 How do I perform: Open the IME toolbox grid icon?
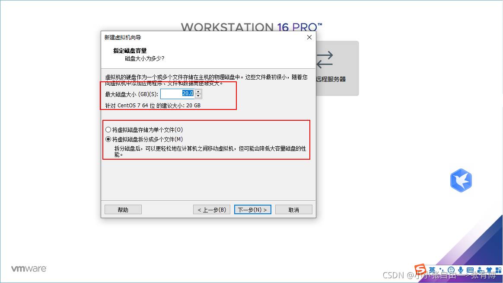pyautogui.click(x=498, y=270)
